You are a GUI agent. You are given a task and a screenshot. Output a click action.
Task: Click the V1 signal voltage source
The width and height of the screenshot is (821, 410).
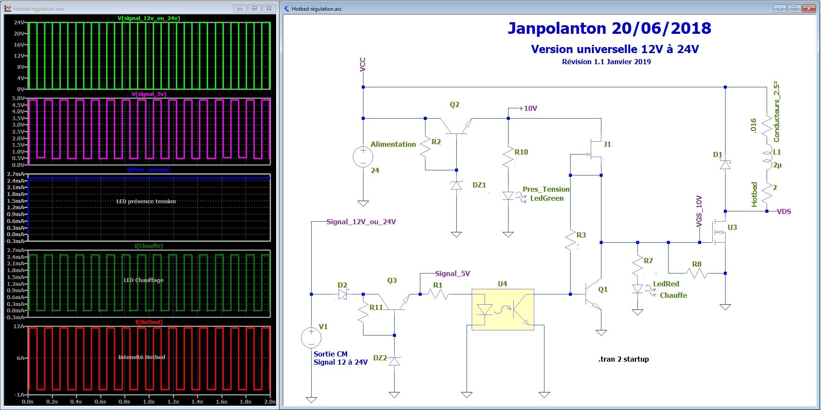pos(311,338)
